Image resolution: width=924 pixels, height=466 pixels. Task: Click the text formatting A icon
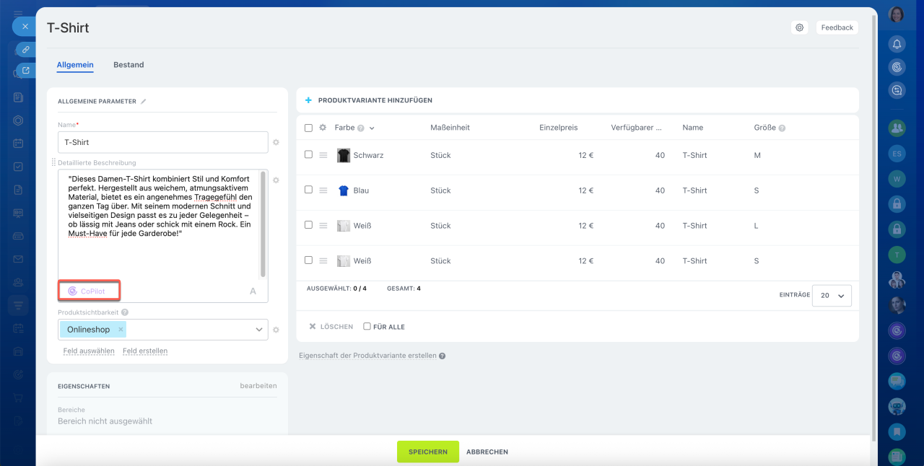pos(253,291)
